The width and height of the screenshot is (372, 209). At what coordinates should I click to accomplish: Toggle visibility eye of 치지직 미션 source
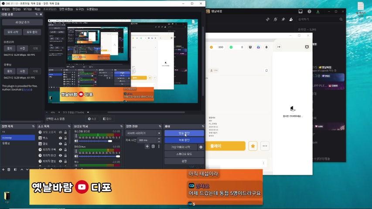pyautogui.click(x=61, y=155)
